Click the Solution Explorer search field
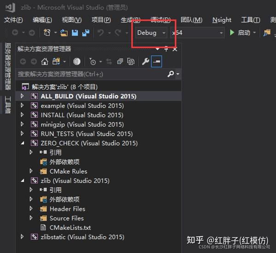276x253 pixels. click(91, 74)
